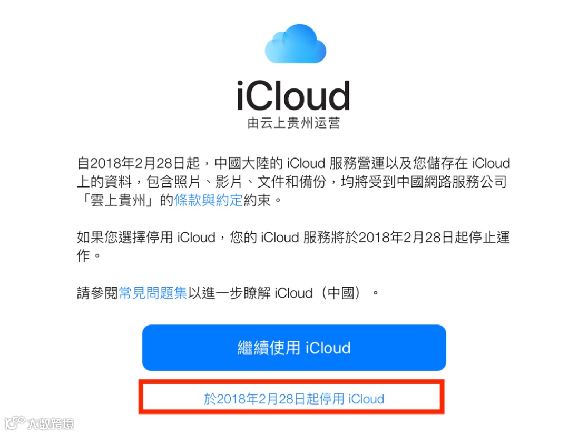Click the line starting 自2018年2月28日起

click(x=293, y=163)
